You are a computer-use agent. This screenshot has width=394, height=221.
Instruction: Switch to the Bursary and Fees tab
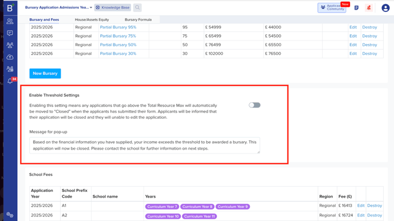coord(44,19)
